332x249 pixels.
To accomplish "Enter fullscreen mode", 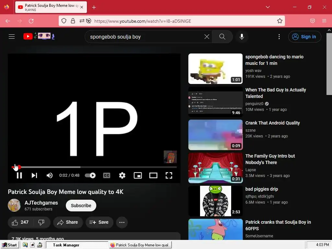I will 169,175.
